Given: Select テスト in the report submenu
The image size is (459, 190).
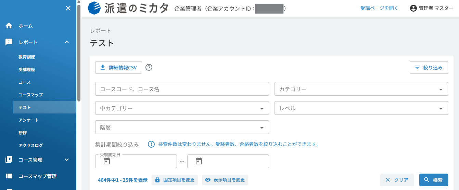Looking at the screenshot, I should tap(44, 107).
